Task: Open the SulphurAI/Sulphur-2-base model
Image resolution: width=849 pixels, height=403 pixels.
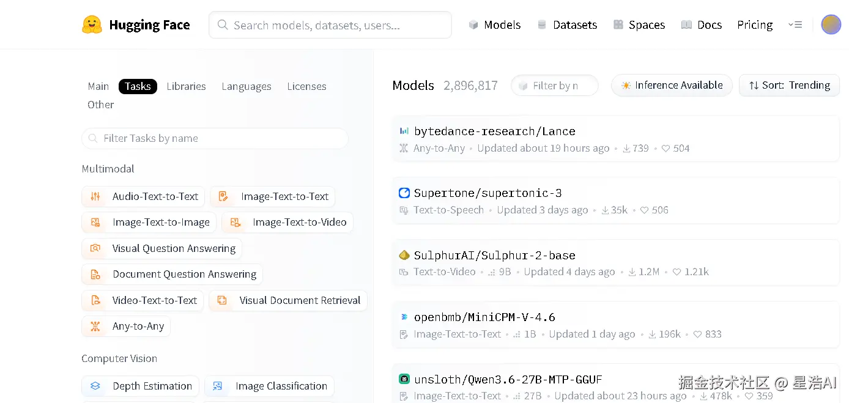Action: (x=616, y=262)
